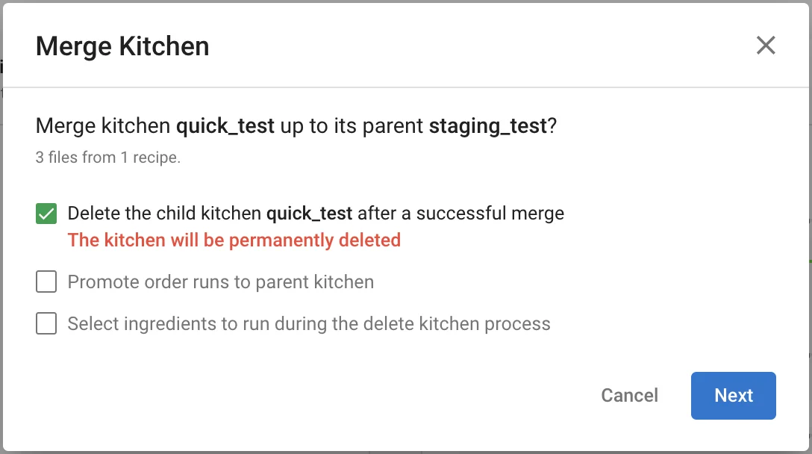Click the 'Merge Kitchen' dialog title
Image resolution: width=812 pixels, height=454 pixels.
tap(122, 46)
